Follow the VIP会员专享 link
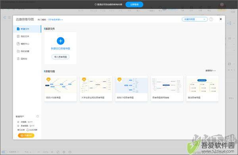The width and height of the screenshot is (238, 155). coord(56,19)
